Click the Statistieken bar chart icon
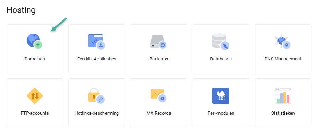This screenshot has height=133, width=318. coord(283,96)
